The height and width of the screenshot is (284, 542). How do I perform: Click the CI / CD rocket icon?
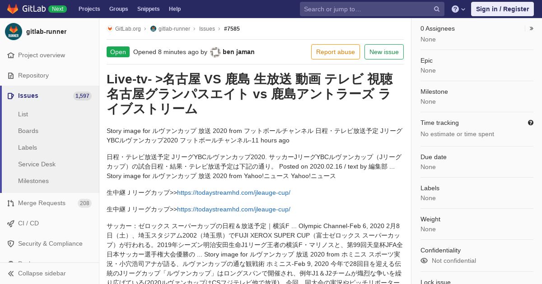[x=11, y=223]
